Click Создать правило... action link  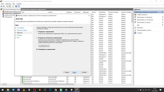(x=142, y=15)
